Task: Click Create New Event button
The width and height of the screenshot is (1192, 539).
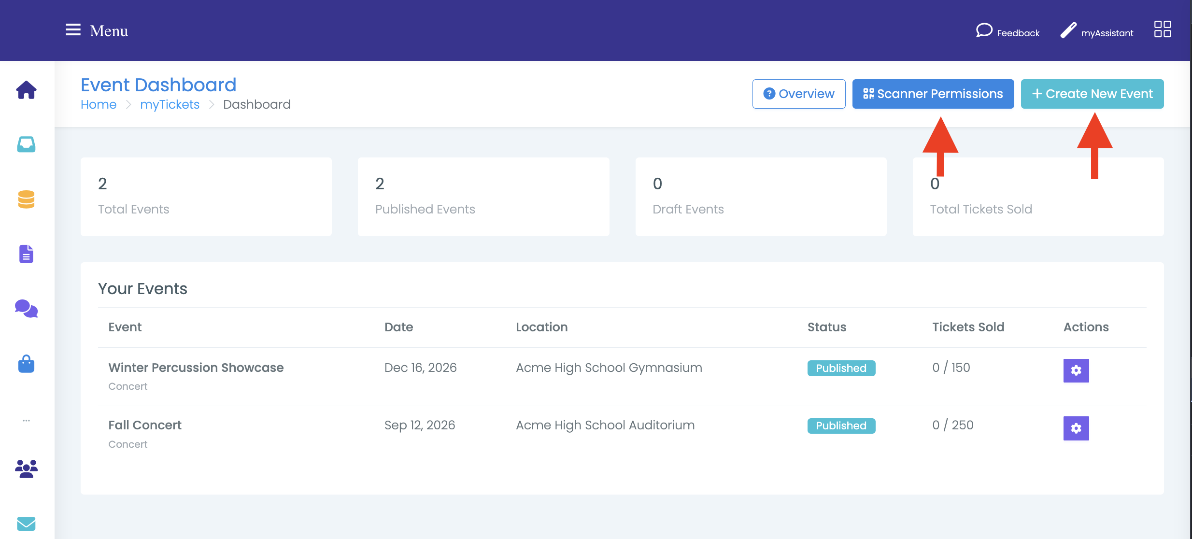Action: pyautogui.click(x=1093, y=94)
